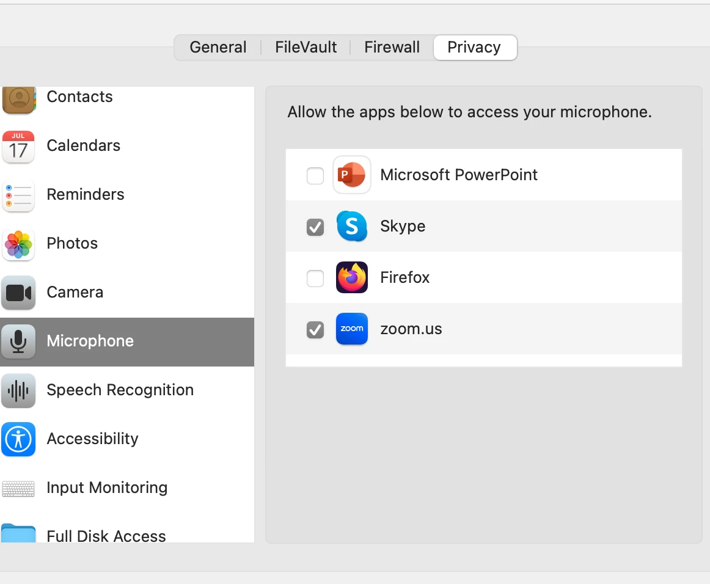Click the Microsoft PowerPoint app icon
This screenshot has height=584, width=710.
tap(352, 175)
